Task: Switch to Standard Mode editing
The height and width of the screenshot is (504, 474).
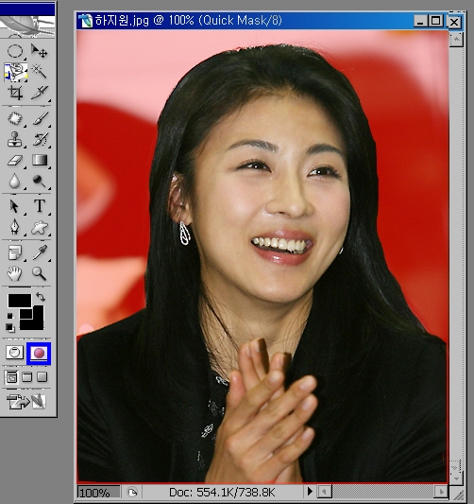Action: 15,353
